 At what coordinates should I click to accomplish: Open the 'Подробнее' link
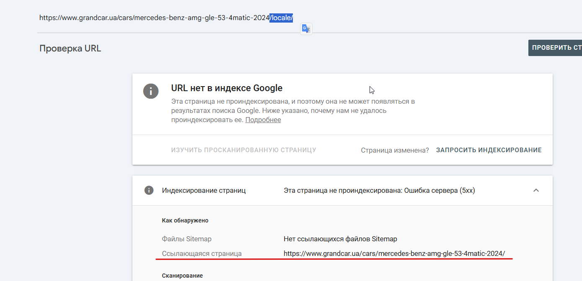pyautogui.click(x=263, y=120)
